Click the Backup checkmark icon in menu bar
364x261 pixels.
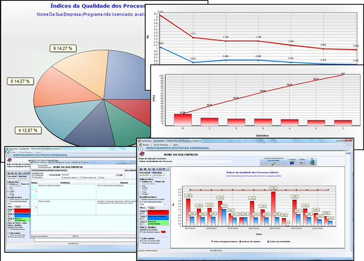point(139,143)
